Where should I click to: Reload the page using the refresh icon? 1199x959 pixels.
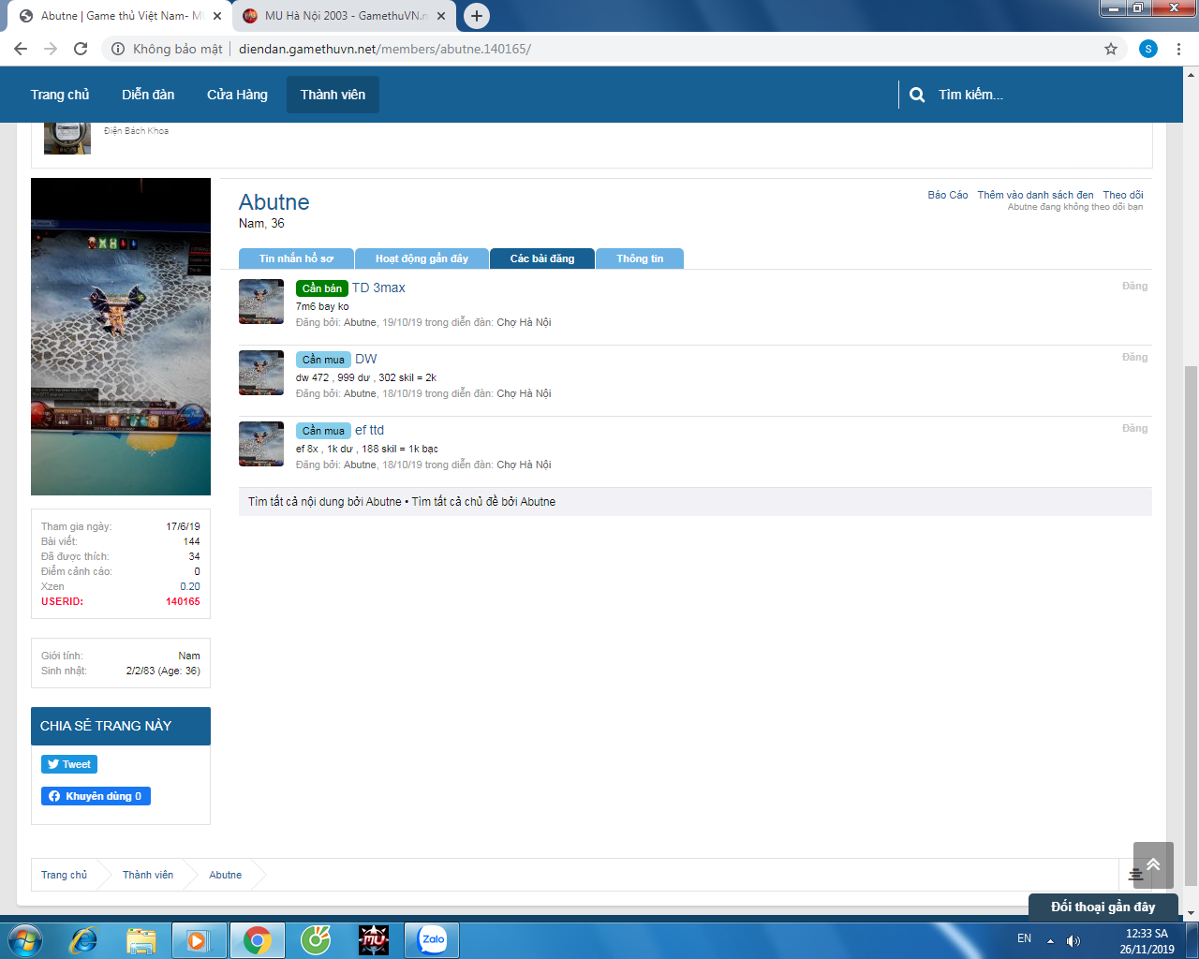pos(81,49)
